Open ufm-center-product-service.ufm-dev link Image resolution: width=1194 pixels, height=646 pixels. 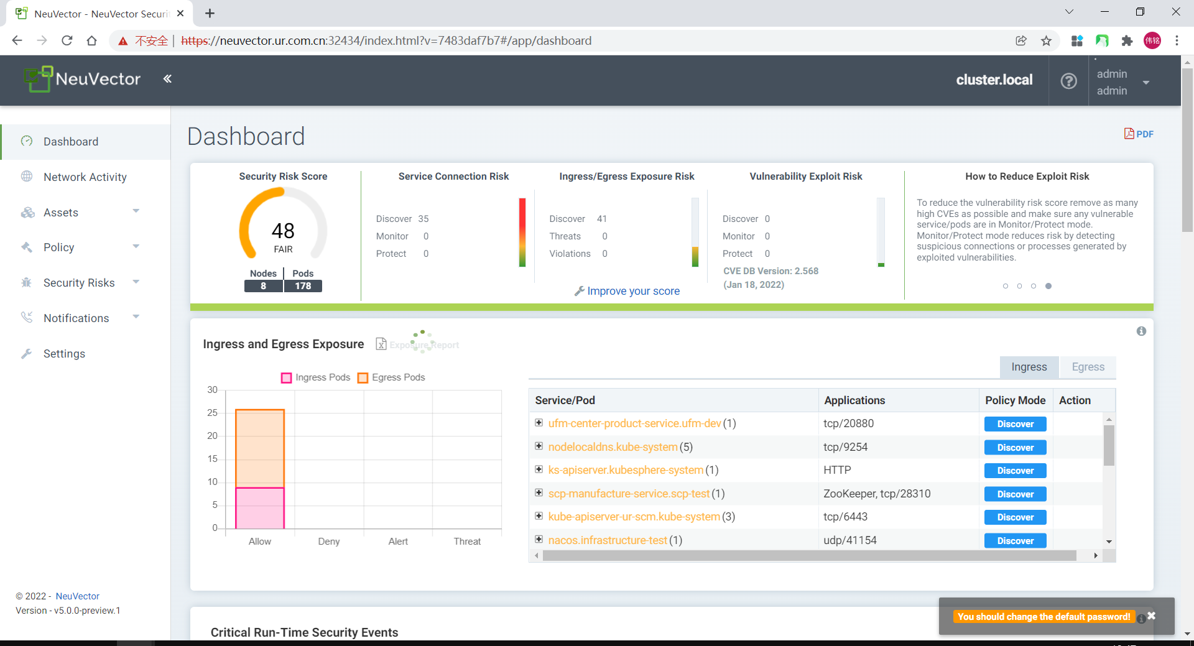(x=635, y=423)
